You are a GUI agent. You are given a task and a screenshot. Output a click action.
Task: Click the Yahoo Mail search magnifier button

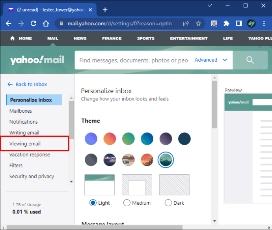[250, 60]
